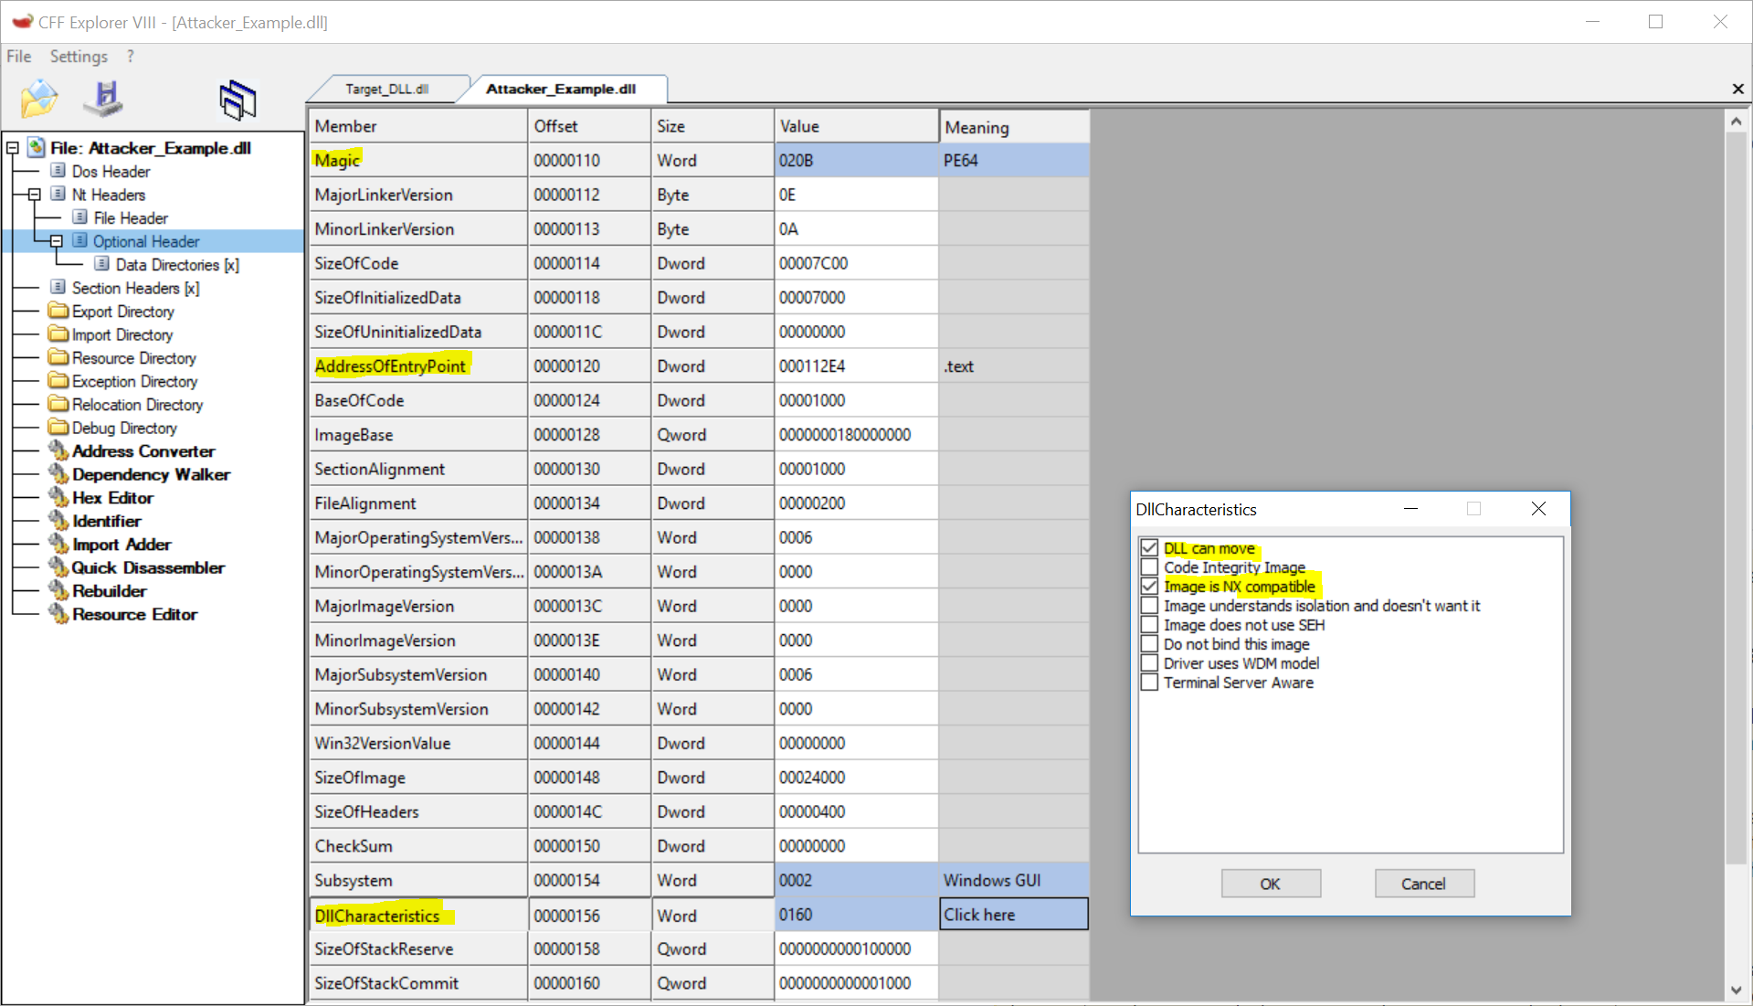Click the Import Adder tool icon
Viewport: 1753px width, 1006px height.
point(58,544)
